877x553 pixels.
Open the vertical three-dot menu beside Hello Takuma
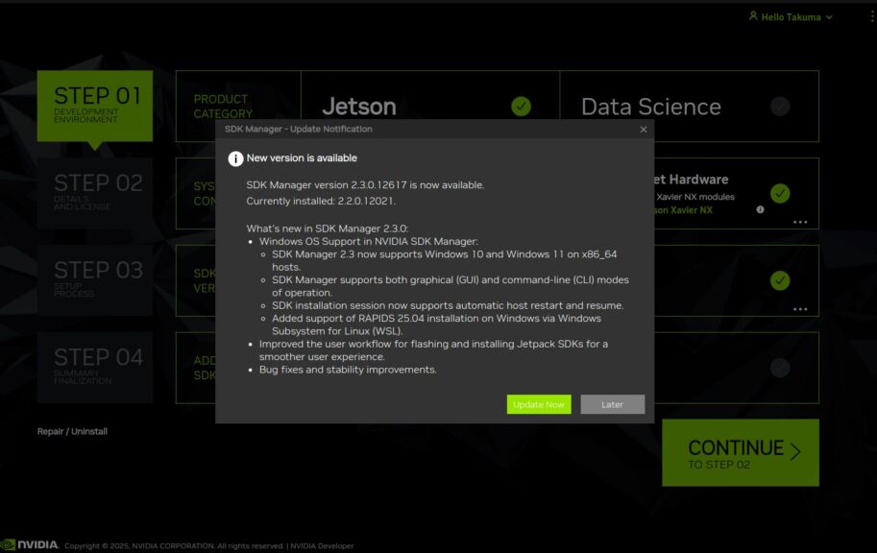click(872, 17)
